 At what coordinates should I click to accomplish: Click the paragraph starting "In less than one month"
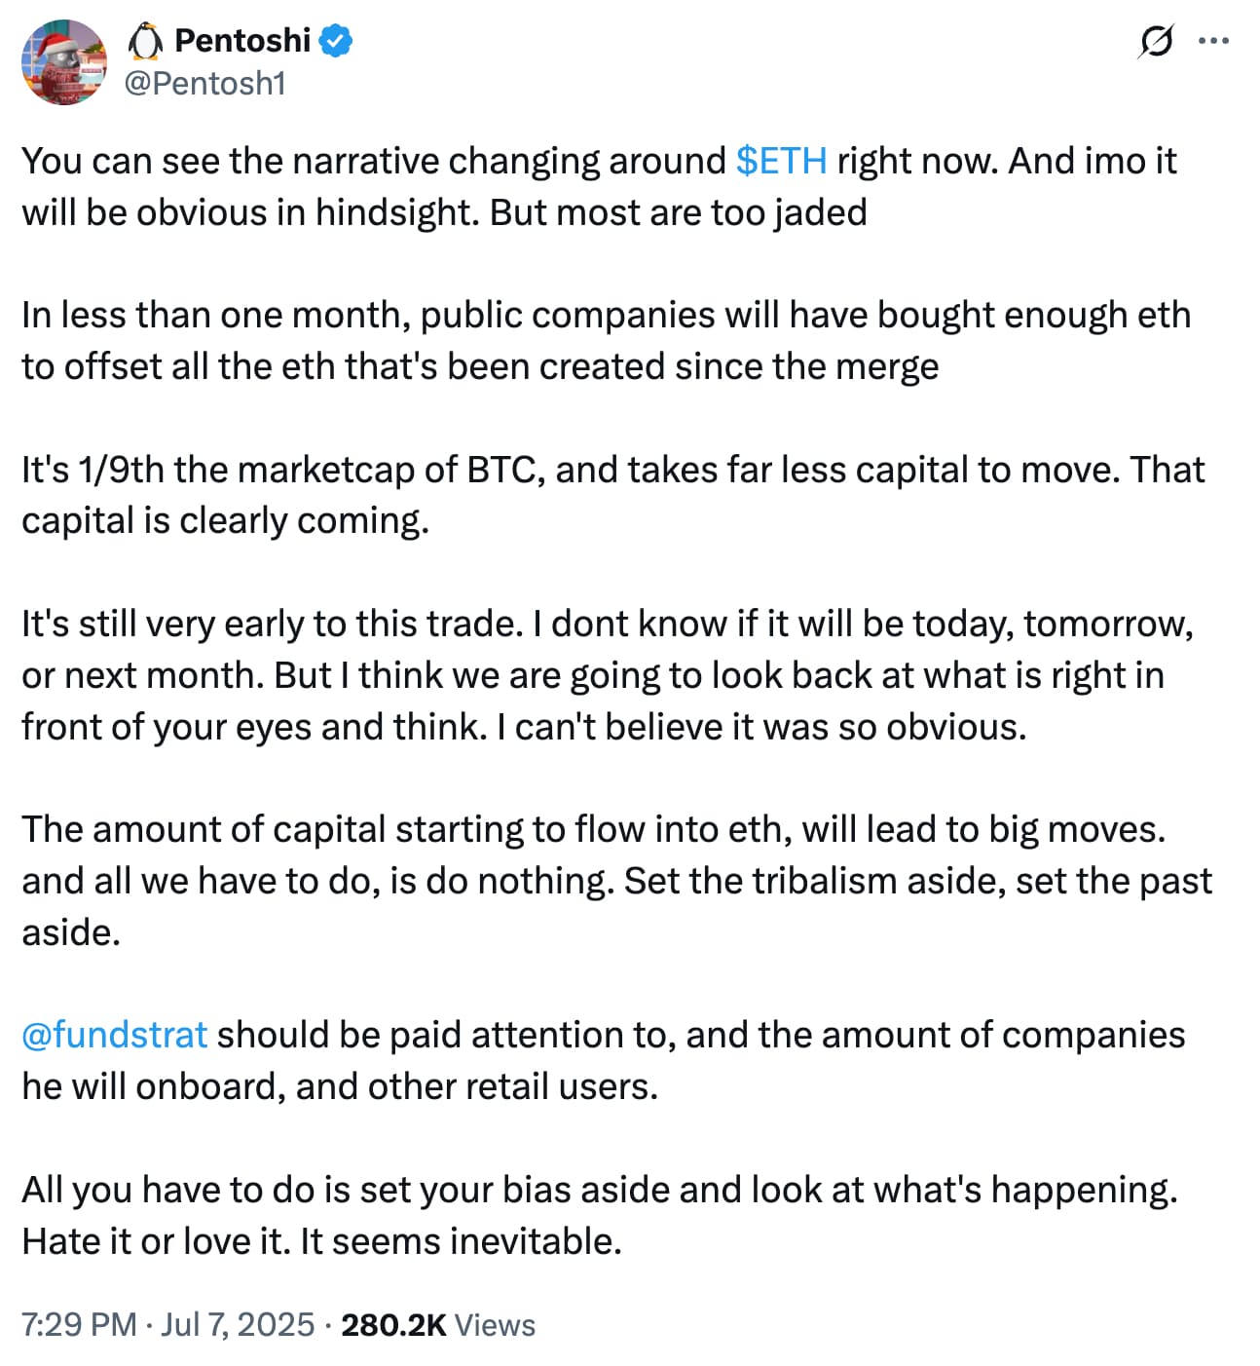606,341
